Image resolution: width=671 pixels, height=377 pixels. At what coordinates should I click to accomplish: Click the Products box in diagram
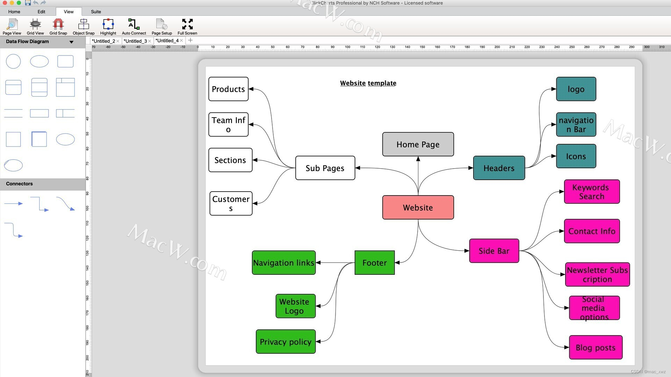coord(228,89)
